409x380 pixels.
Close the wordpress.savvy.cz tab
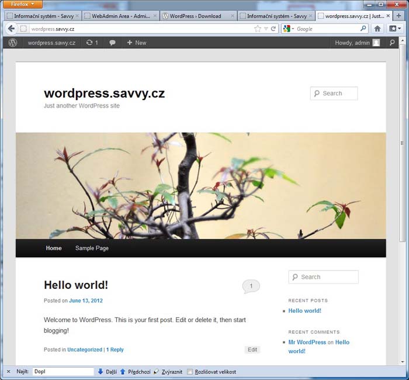pyautogui.click(x=388, y=16)
